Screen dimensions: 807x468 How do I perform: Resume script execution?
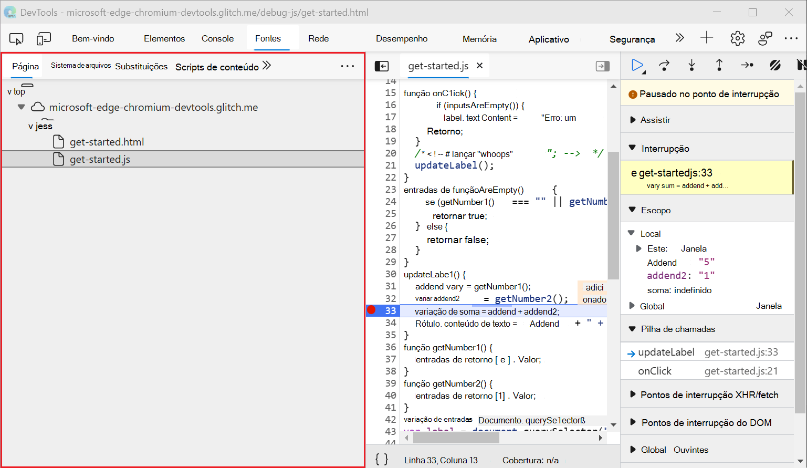pyautogui.click(x=638, y=65)
